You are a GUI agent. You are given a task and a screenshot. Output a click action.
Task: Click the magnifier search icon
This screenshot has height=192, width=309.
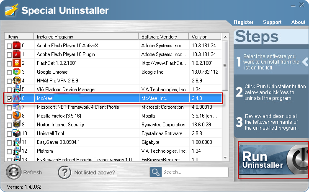[155, 172]
